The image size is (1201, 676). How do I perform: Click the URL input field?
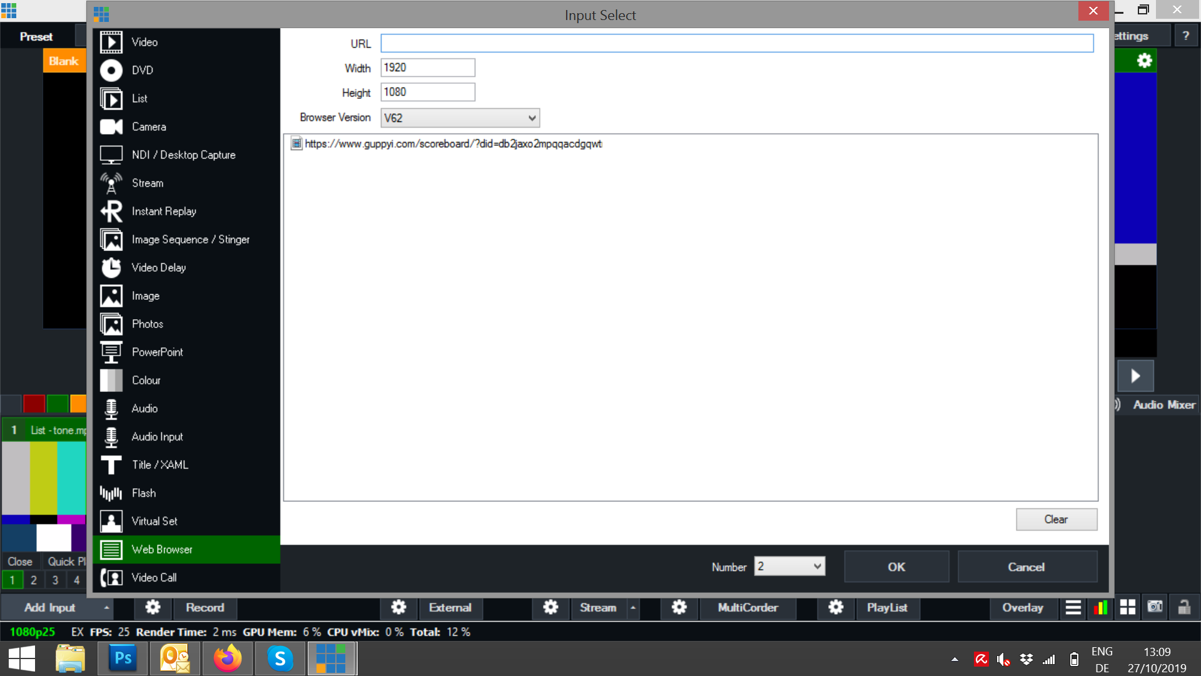pyautogui.click(x=737, y=43)
